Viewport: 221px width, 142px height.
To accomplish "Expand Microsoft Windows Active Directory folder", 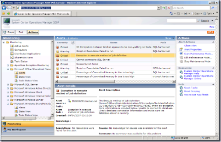I will point(8,88).
